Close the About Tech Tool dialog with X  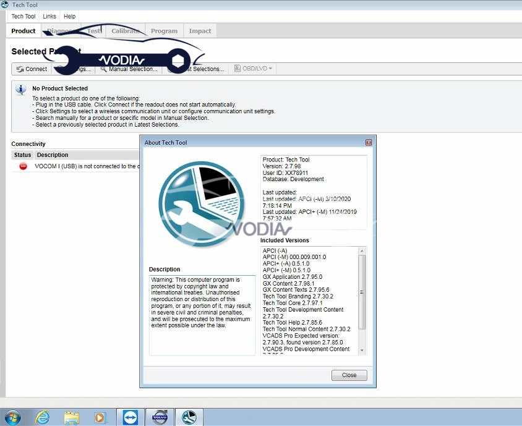pyautogui.click(x=369, y=142)
